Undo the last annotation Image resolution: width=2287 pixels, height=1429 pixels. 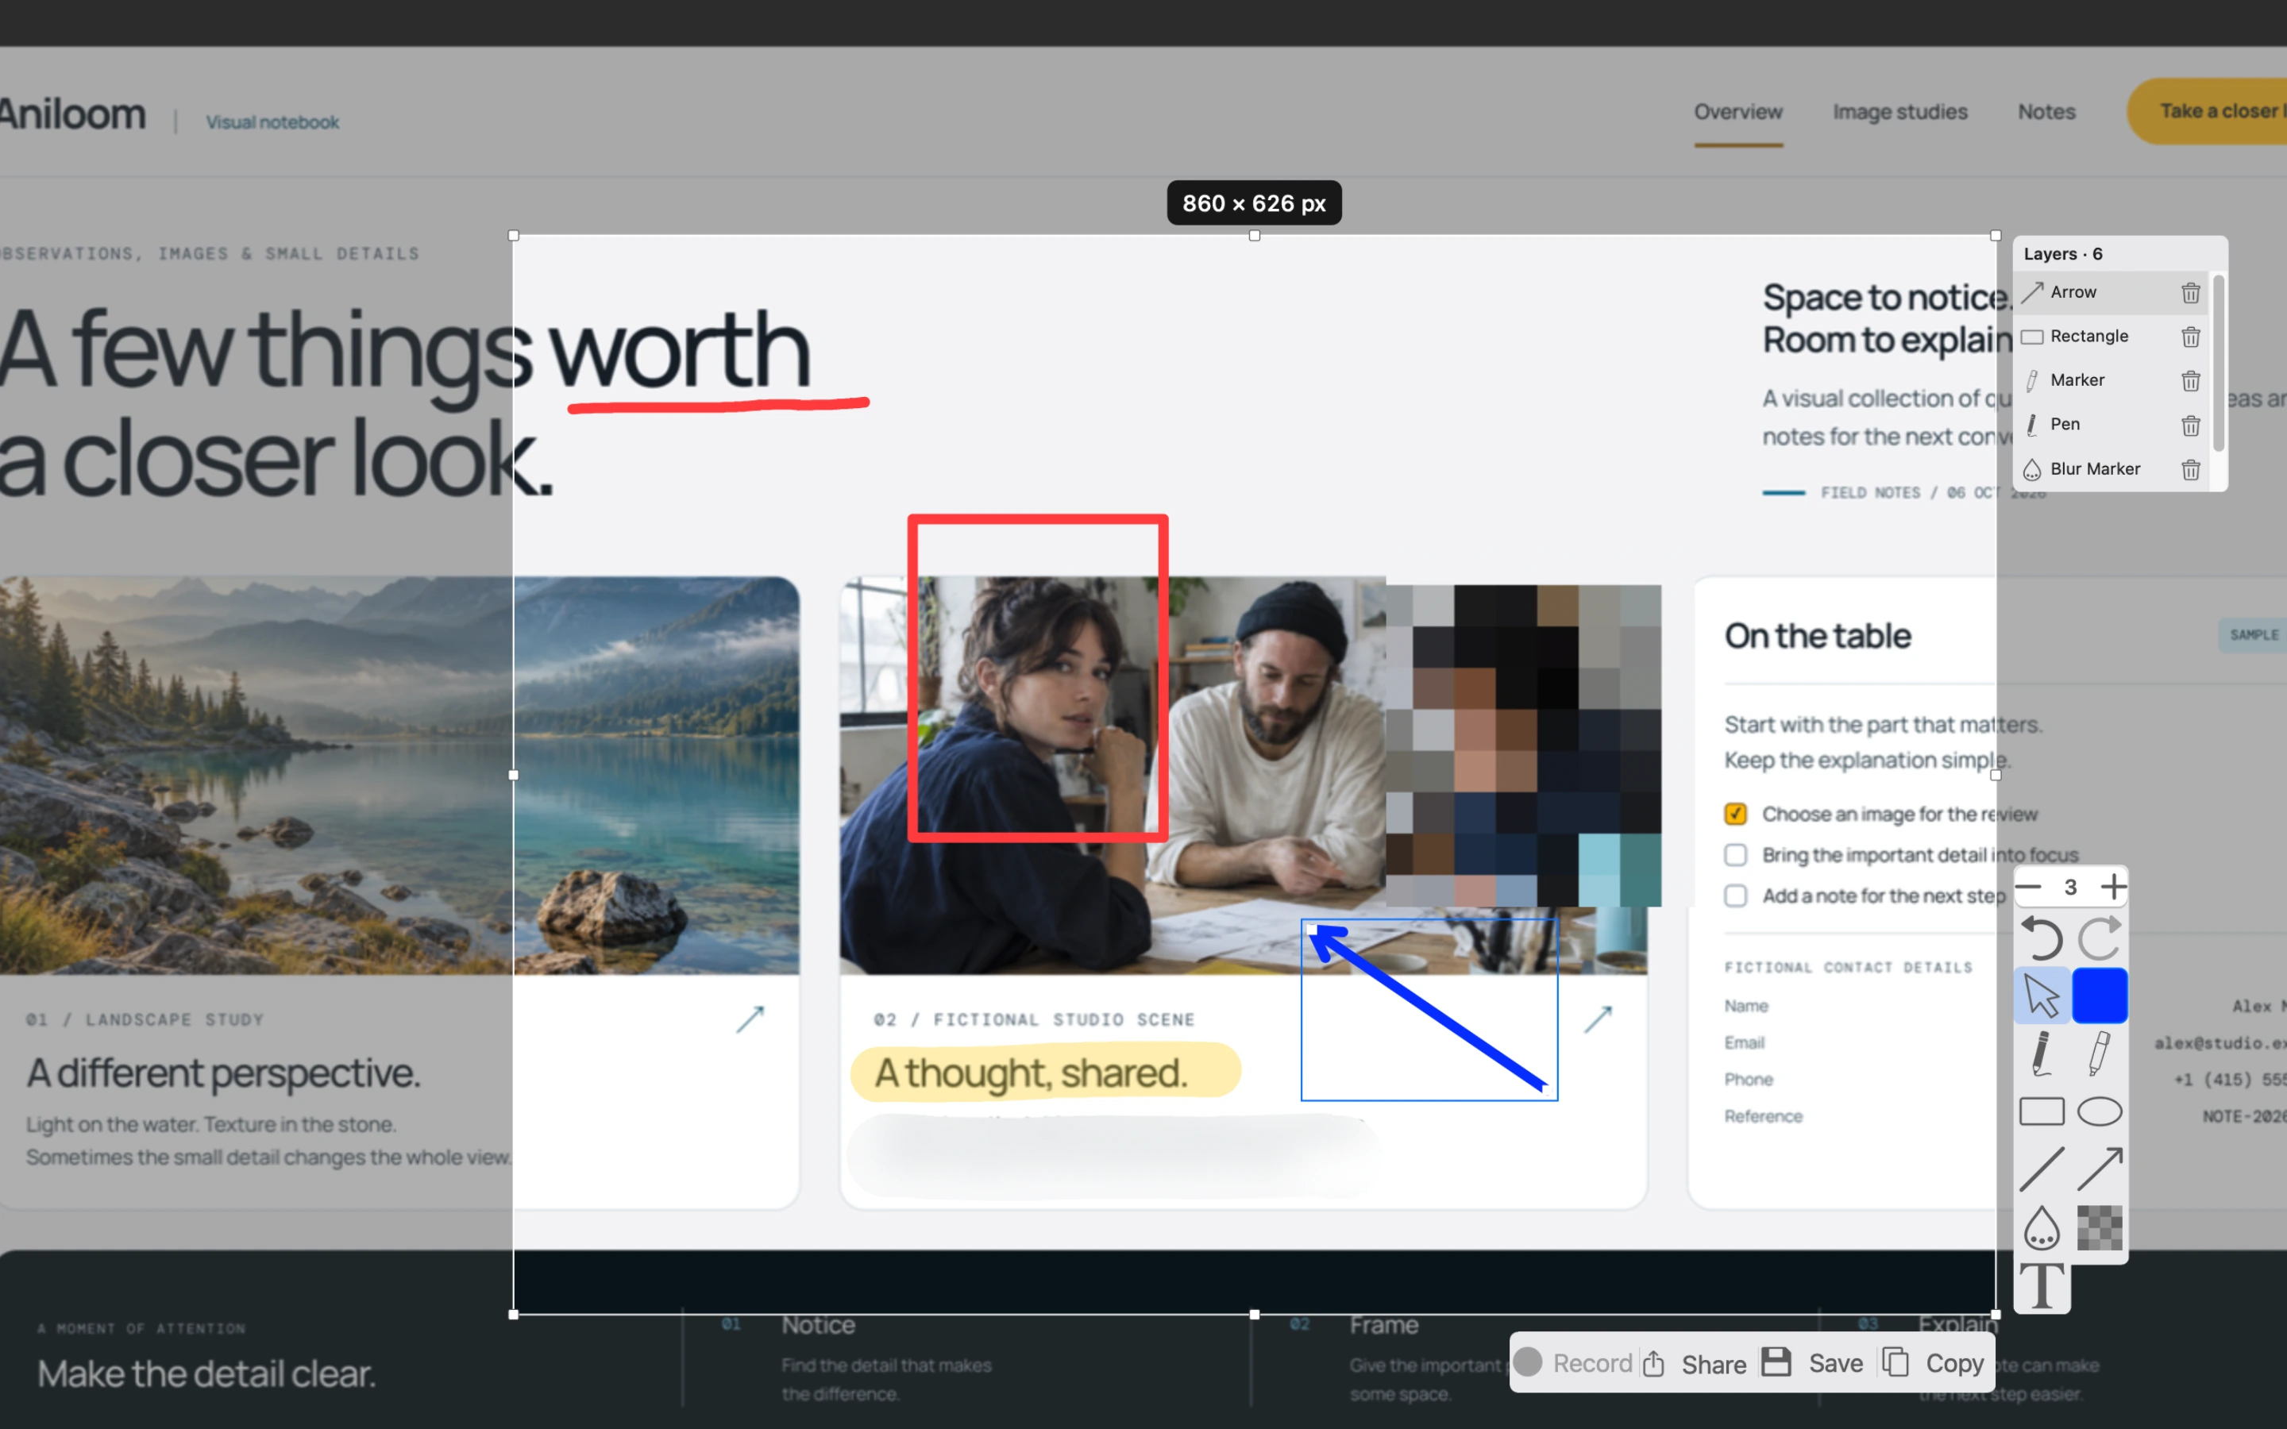pyautogui.click(x=2042, y=938)
